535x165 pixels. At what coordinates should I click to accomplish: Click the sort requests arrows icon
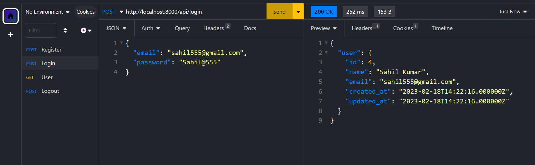(x=65, y=30)
